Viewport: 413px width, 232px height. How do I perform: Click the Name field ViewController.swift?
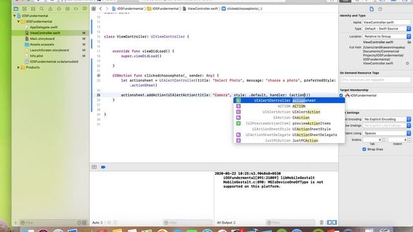(387, 23)
